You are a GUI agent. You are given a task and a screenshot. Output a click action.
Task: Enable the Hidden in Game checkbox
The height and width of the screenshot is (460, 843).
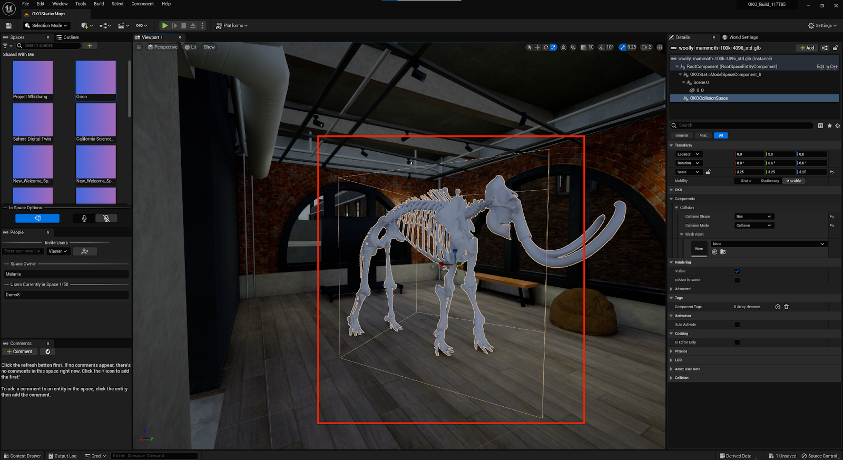click(737, 280)
